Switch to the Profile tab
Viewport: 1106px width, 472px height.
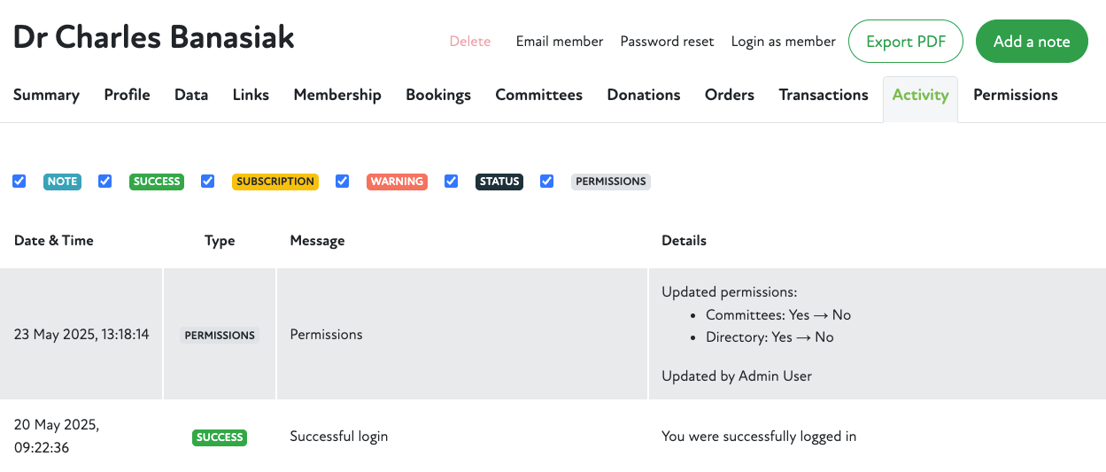127,95
